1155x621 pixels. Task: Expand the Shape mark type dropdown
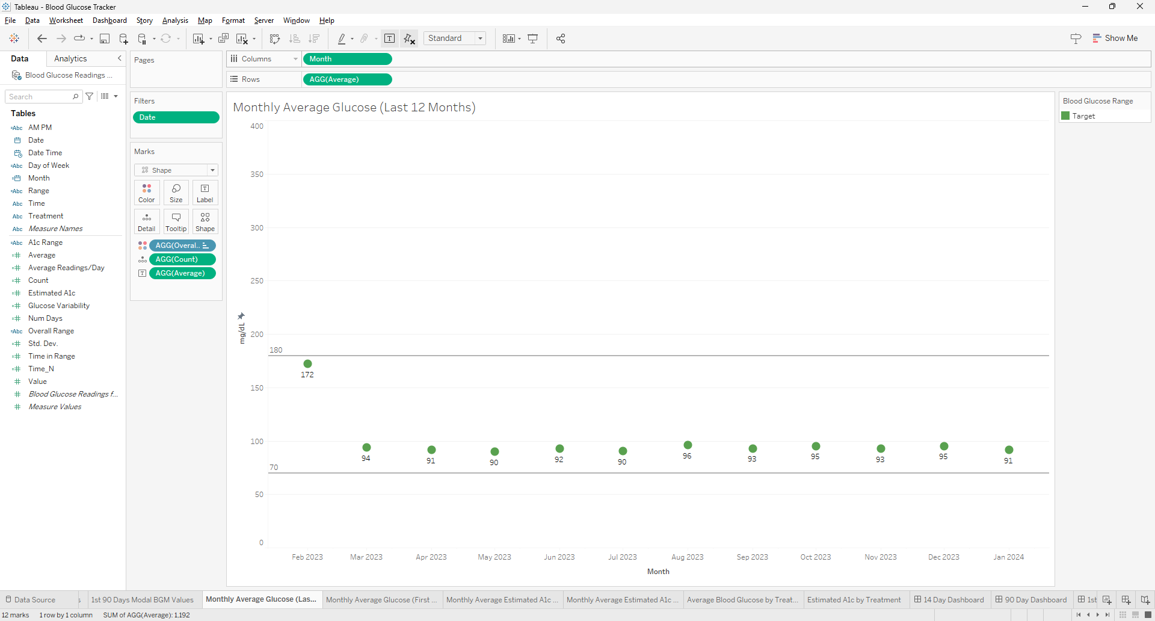pyautogui.click(x=176, y=170)
